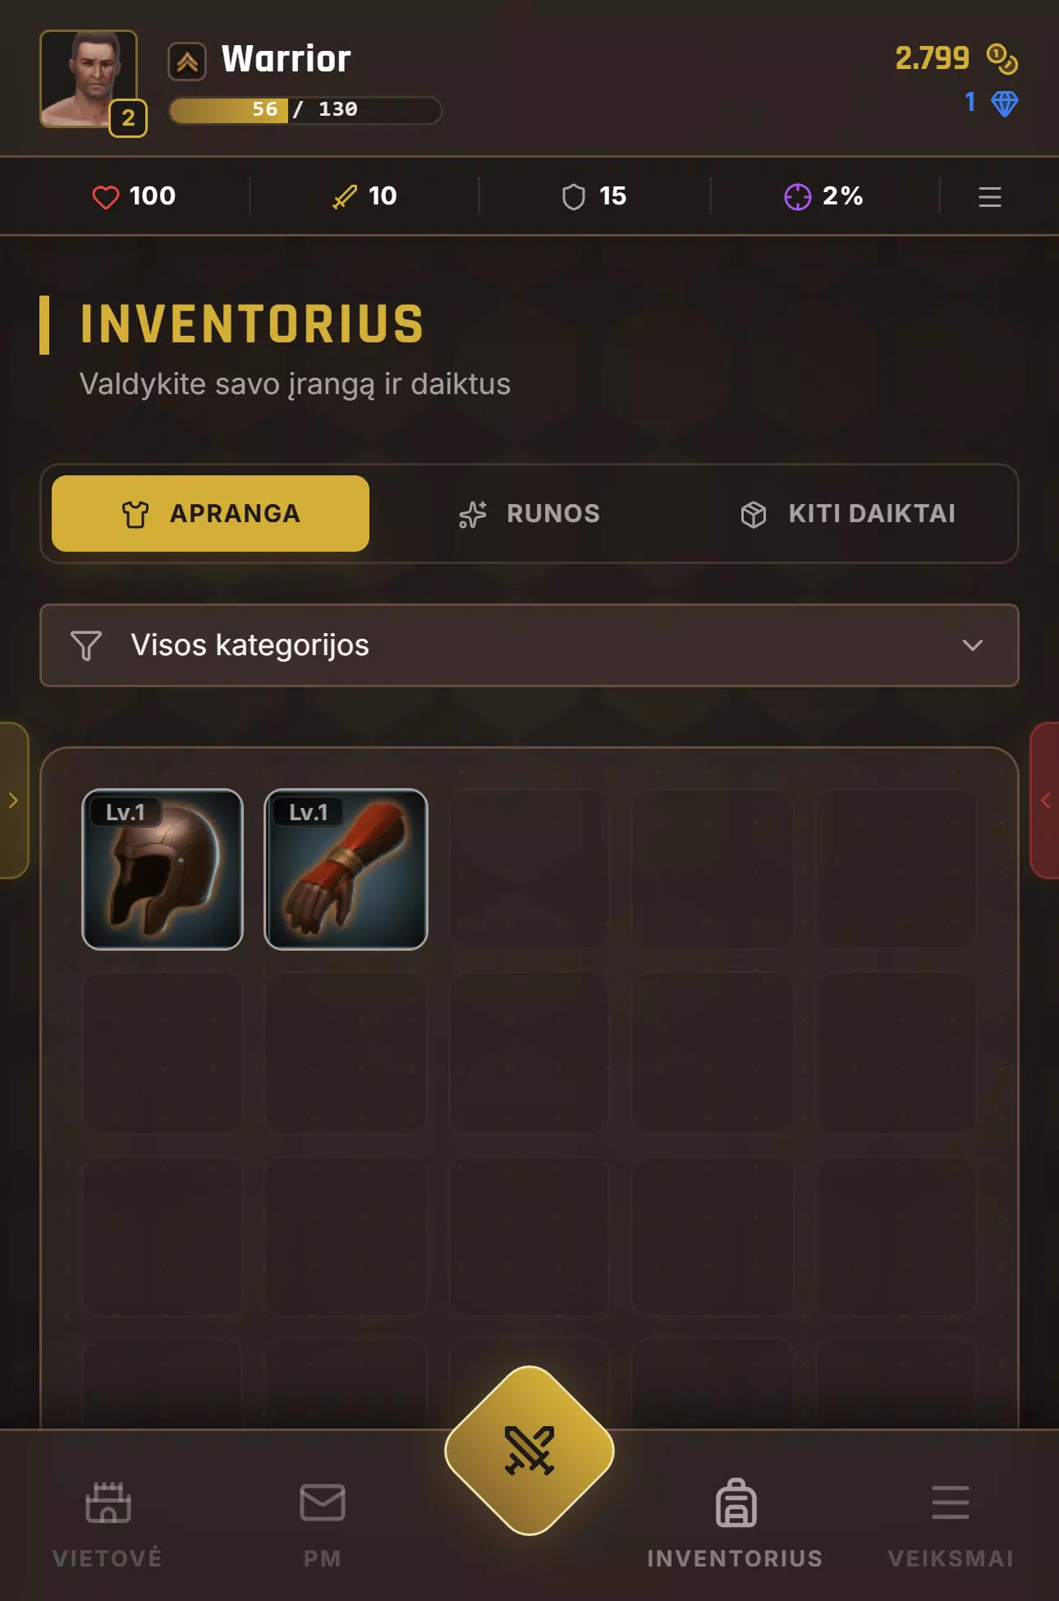The height and width of the screenshot is (1601, 1059).
Task: Switch to the Runos tab
Action: click(x=529, y=514)
